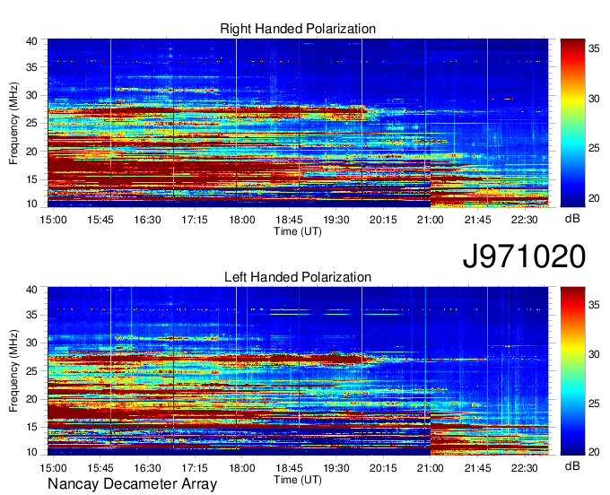Click the 21:45 tick on Left Handed plot

(478, 468)
